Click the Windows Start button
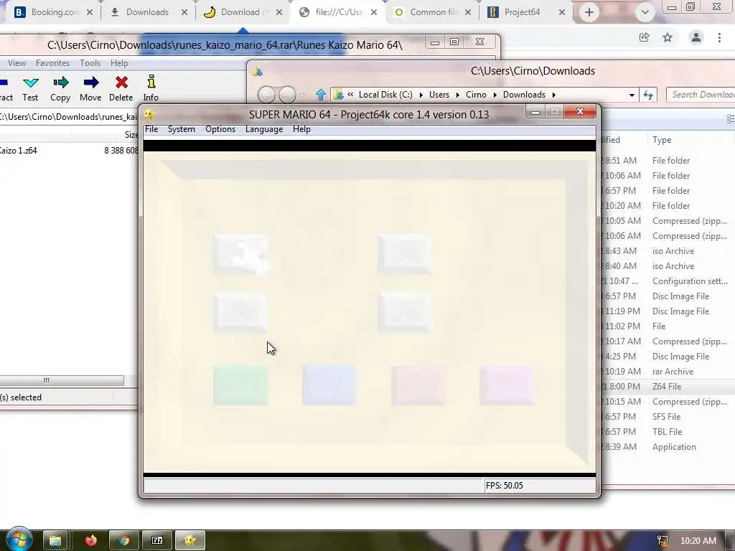This screenshot has width=735, height=551. (19, 539)
